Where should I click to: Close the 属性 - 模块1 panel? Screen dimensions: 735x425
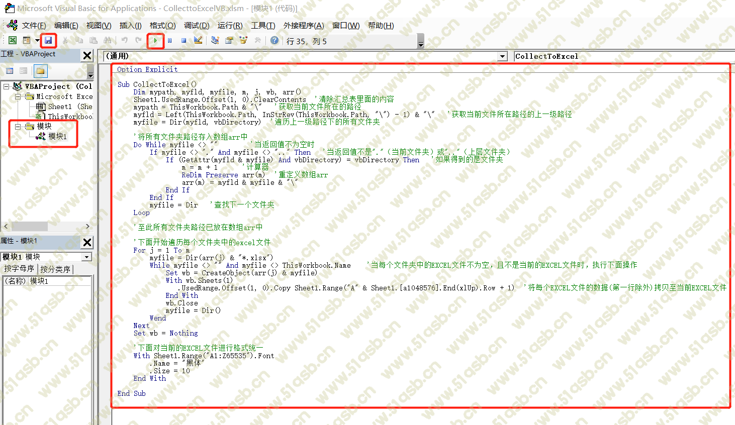pyautogui.click(x=87, y=242)
